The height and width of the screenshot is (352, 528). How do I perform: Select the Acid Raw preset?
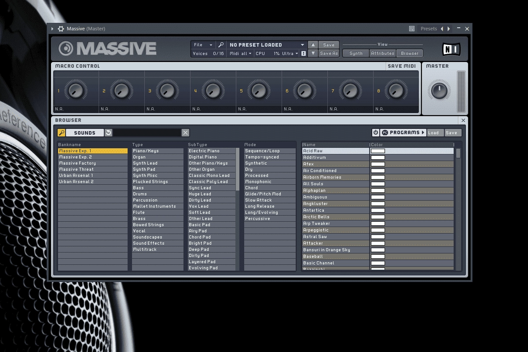tap(335, 151)
